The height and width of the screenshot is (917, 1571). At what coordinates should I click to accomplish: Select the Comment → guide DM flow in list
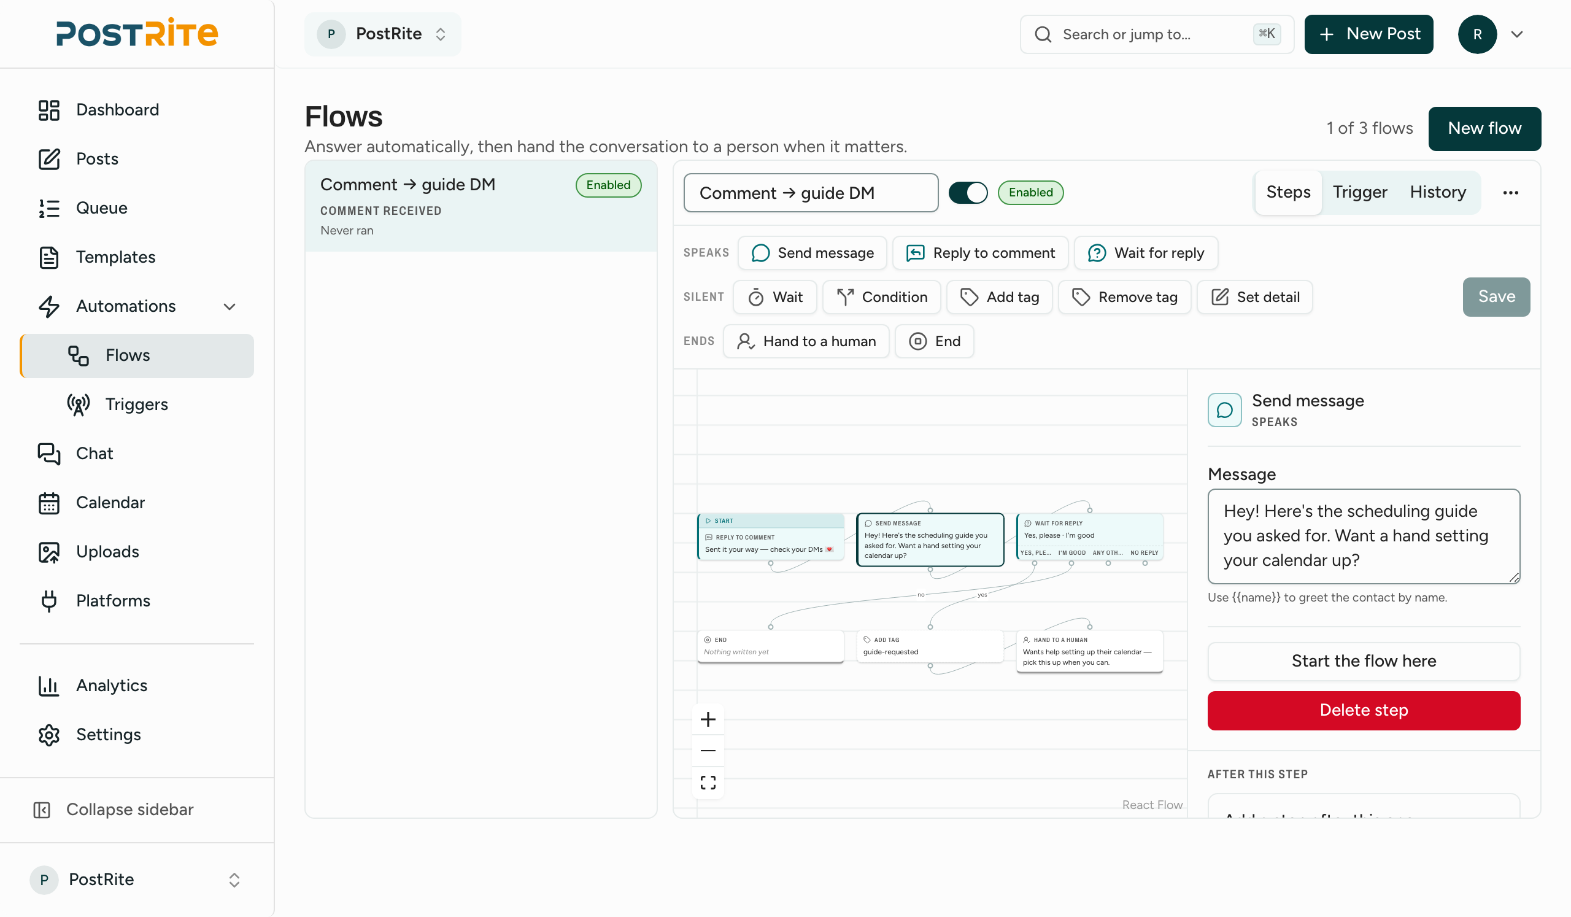click(x=481, y=206)
